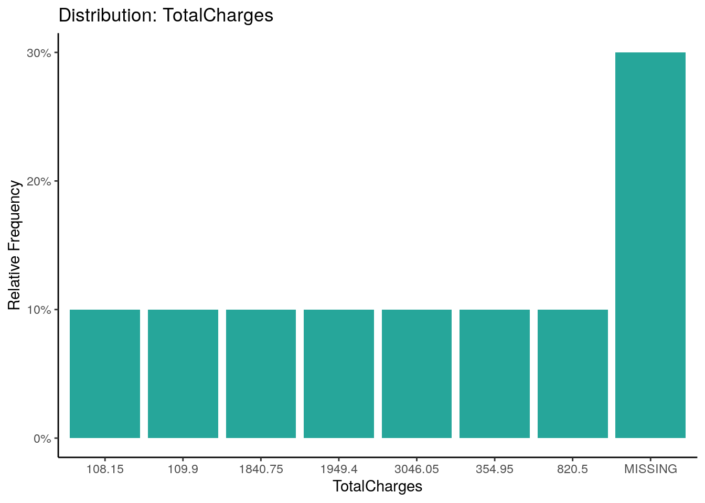The image size is (705, 503).
Task: Click the bar for 108.15
Action: click(105, 374)
